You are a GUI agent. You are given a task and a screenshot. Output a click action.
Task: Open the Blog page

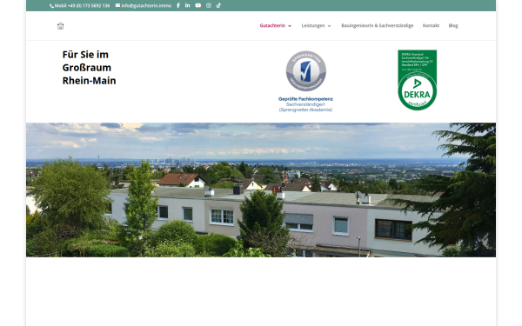click(x=453, y=25)
